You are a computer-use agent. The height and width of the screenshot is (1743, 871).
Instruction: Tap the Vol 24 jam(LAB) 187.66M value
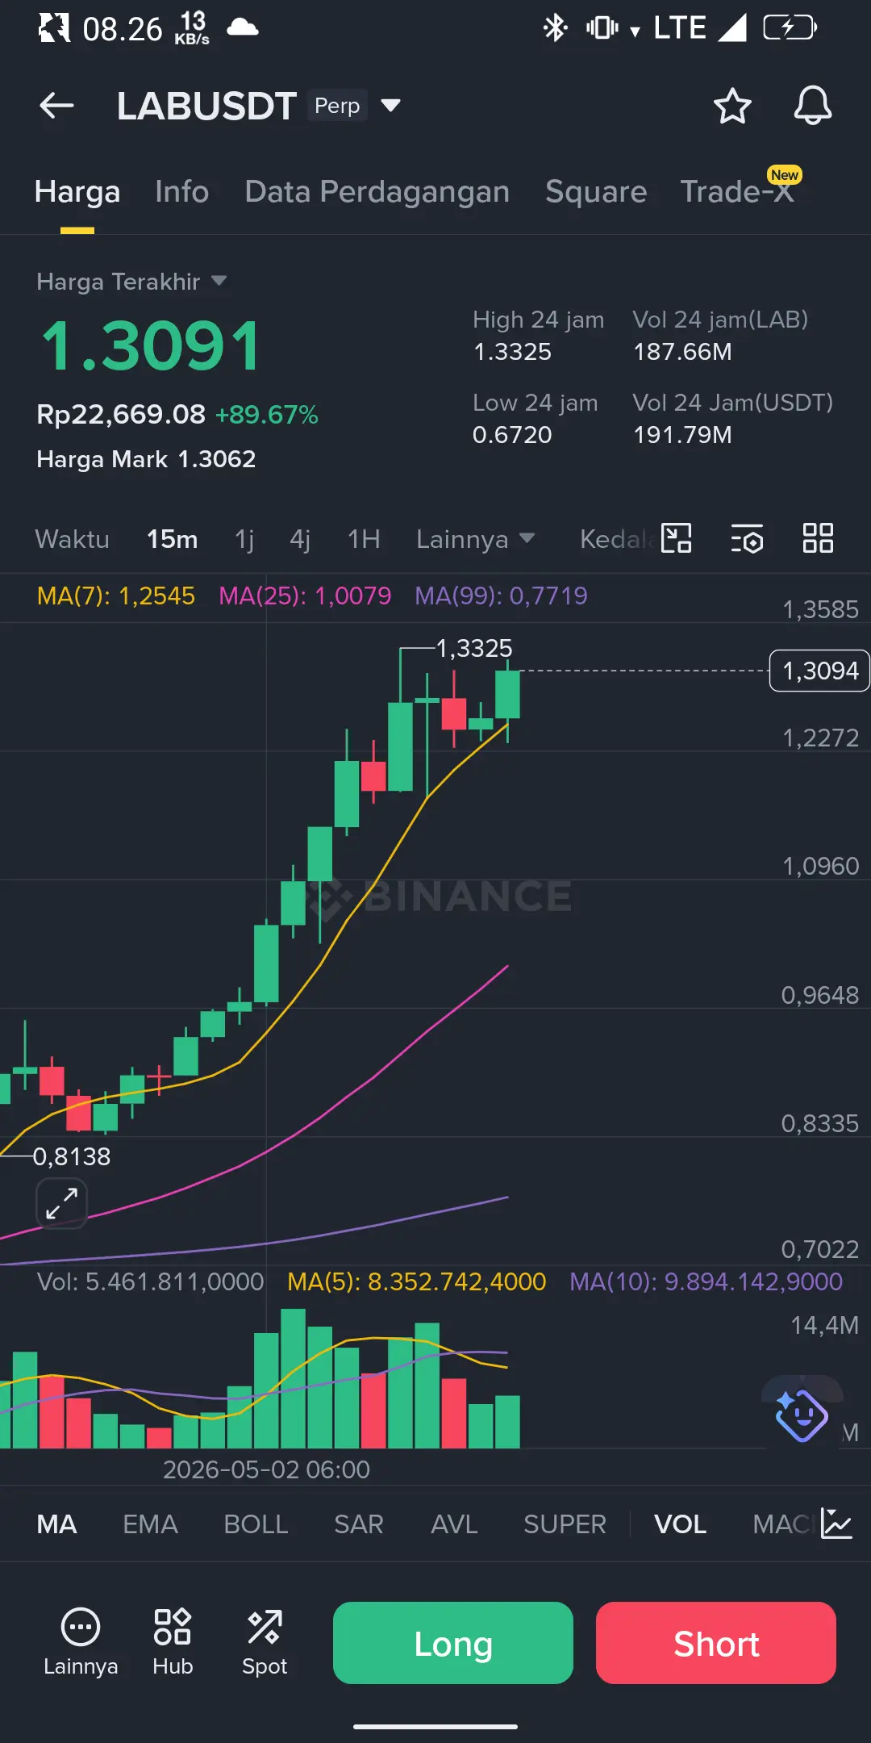(x=682, y=352)
